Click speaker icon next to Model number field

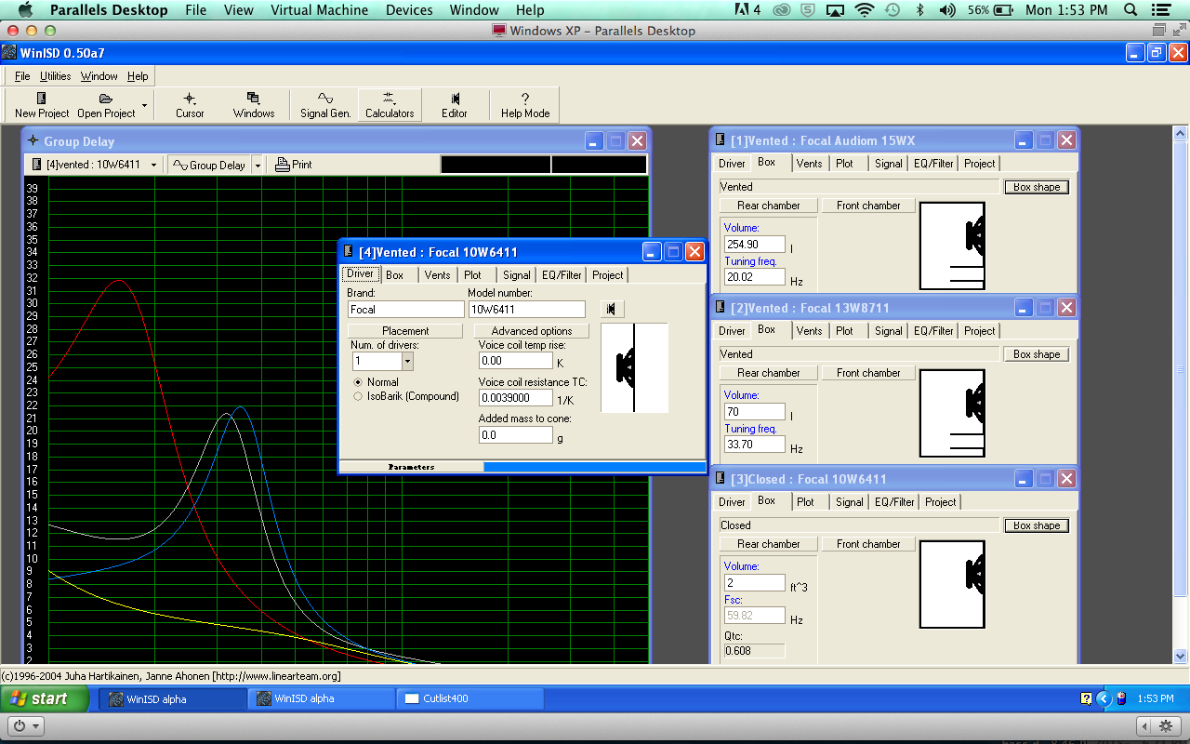[612, 309]
